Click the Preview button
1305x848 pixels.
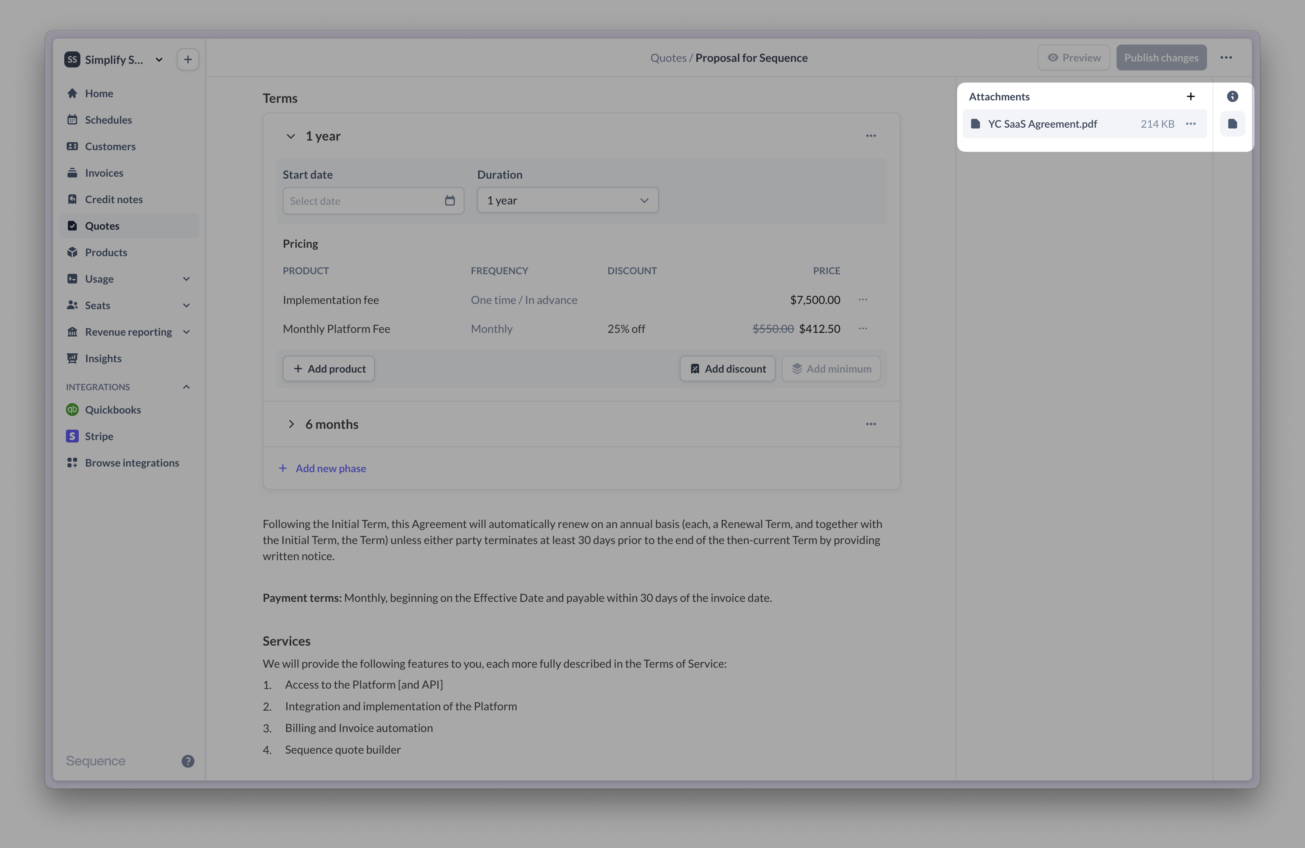(1074, 57)
